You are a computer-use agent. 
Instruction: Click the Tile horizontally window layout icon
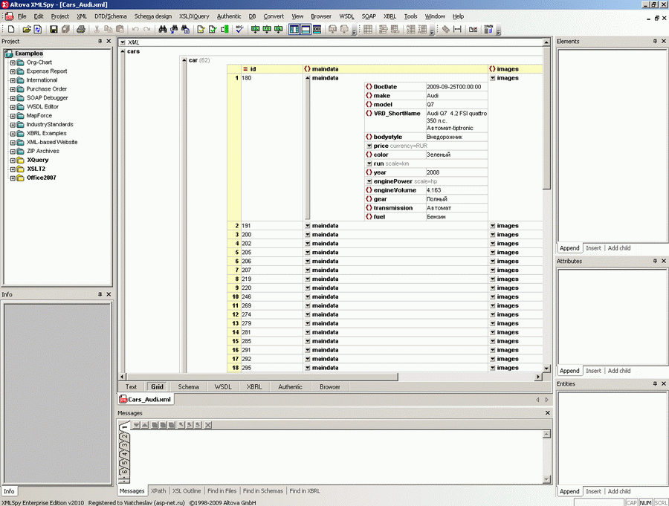[306, 29]
